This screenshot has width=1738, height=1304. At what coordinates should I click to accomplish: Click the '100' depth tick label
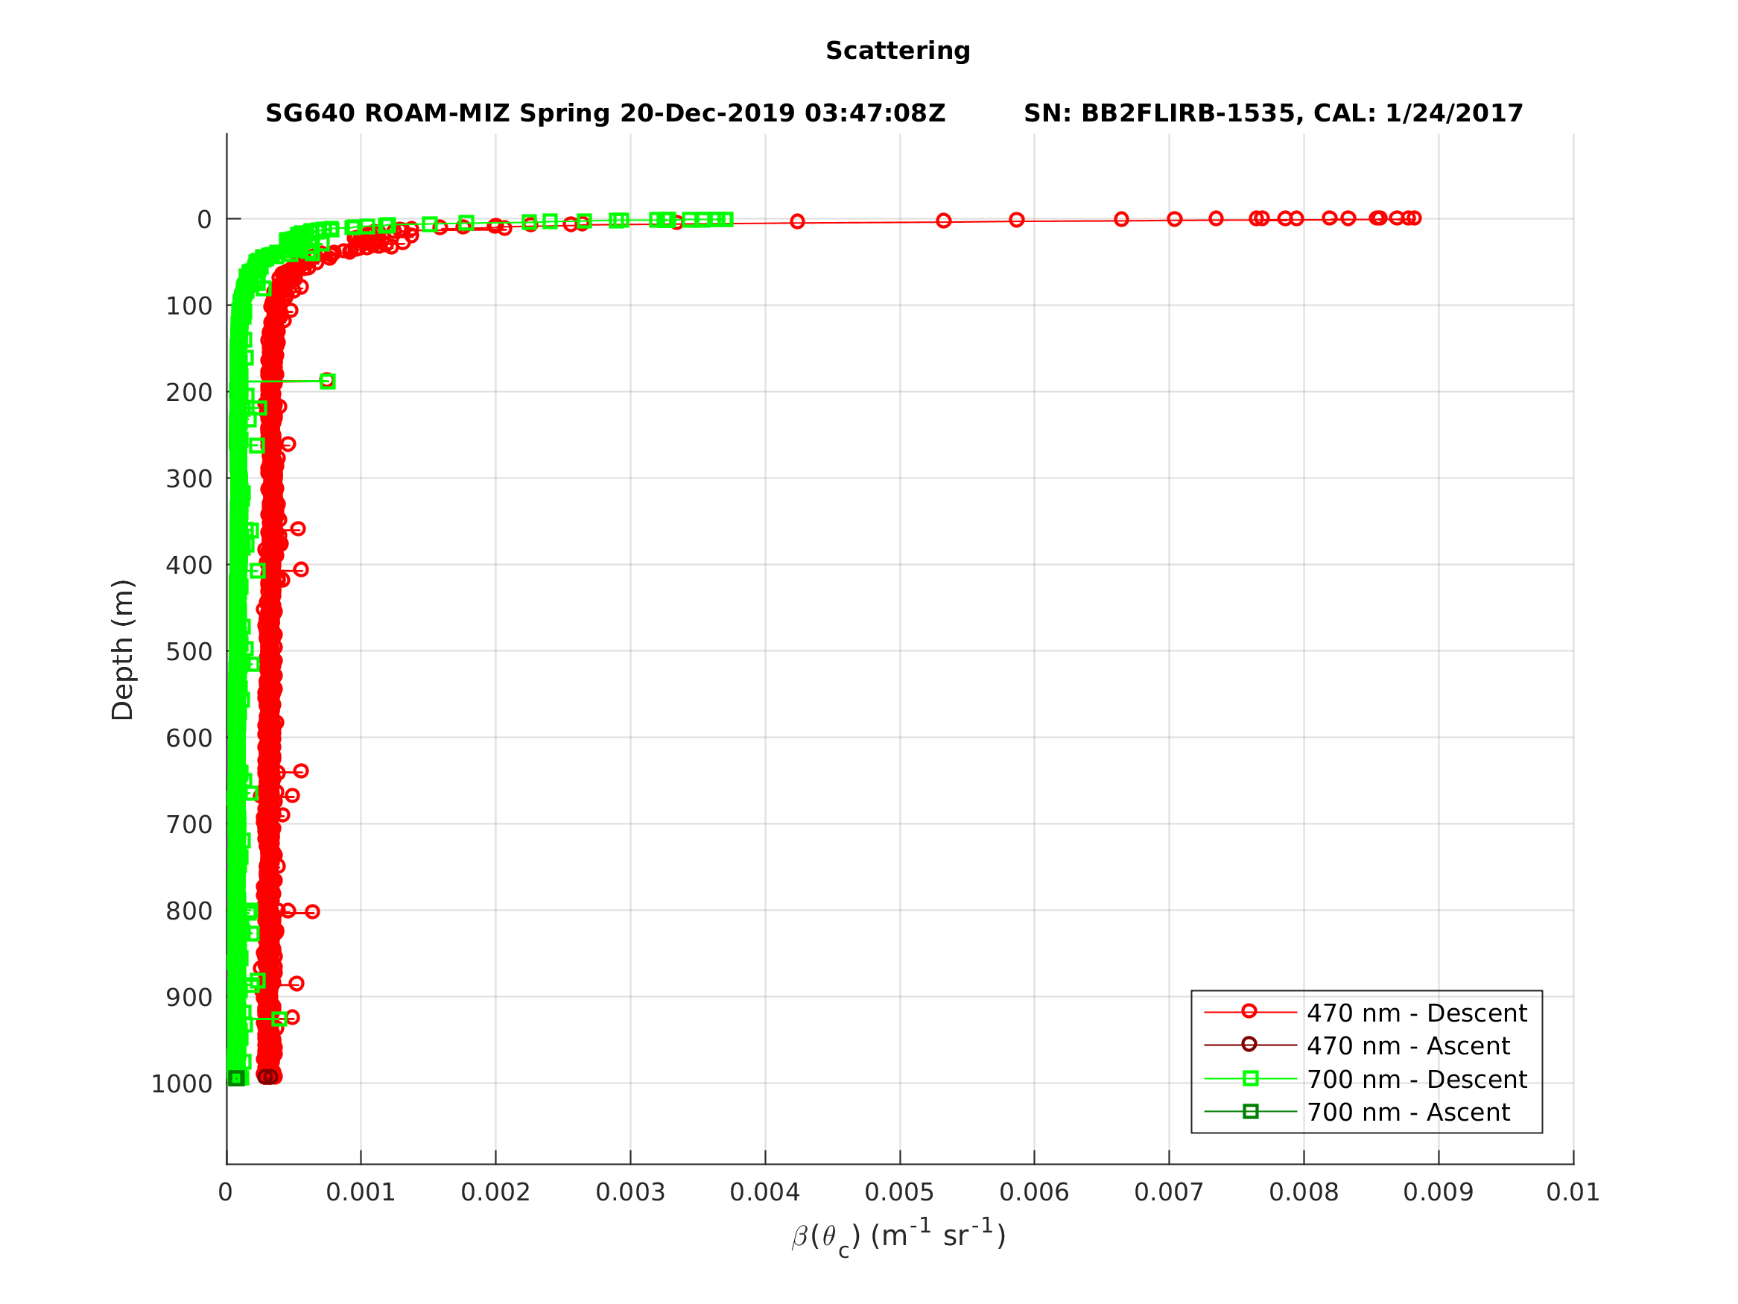189,306
